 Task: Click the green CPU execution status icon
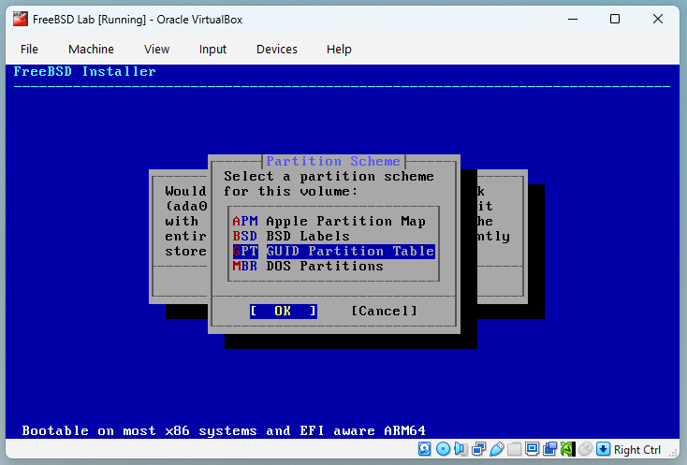(x=567, y=449)
